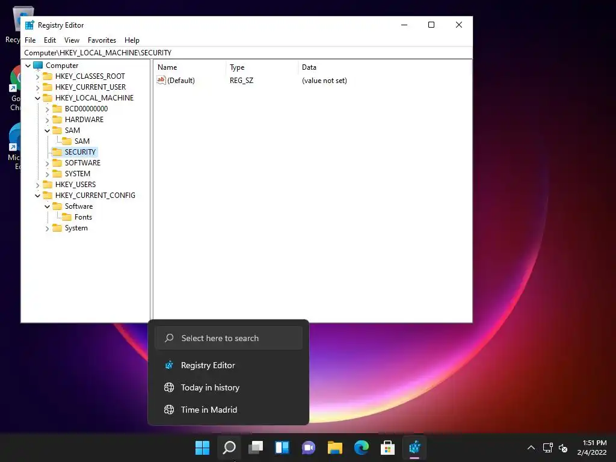Open the clock and date flyout

point(592,448)
